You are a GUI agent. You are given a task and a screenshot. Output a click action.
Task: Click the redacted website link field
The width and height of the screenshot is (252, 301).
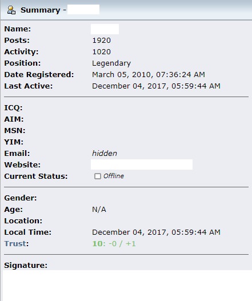click(x=142, y=164)
